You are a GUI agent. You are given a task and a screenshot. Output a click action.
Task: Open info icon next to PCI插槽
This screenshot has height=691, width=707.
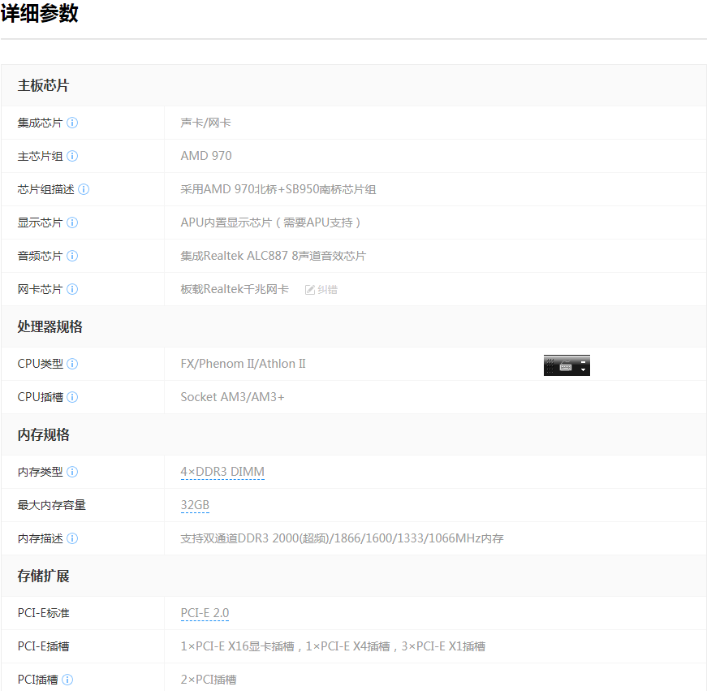point(67,680)
